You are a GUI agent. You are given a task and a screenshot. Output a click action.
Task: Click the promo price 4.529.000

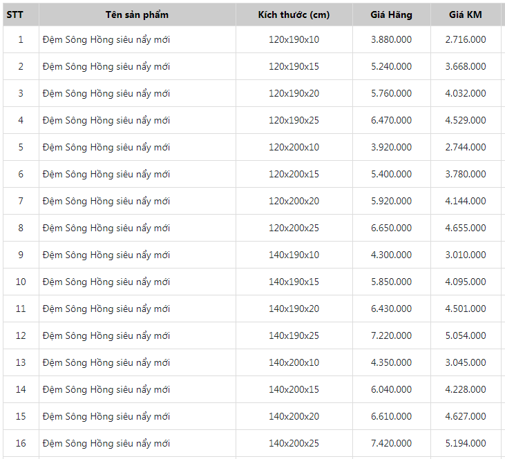tap(466, 120)
